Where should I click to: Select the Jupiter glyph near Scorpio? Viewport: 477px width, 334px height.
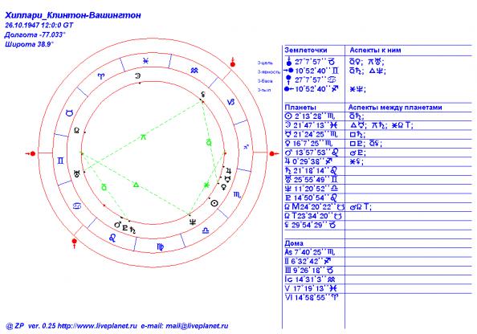[228, 171]
